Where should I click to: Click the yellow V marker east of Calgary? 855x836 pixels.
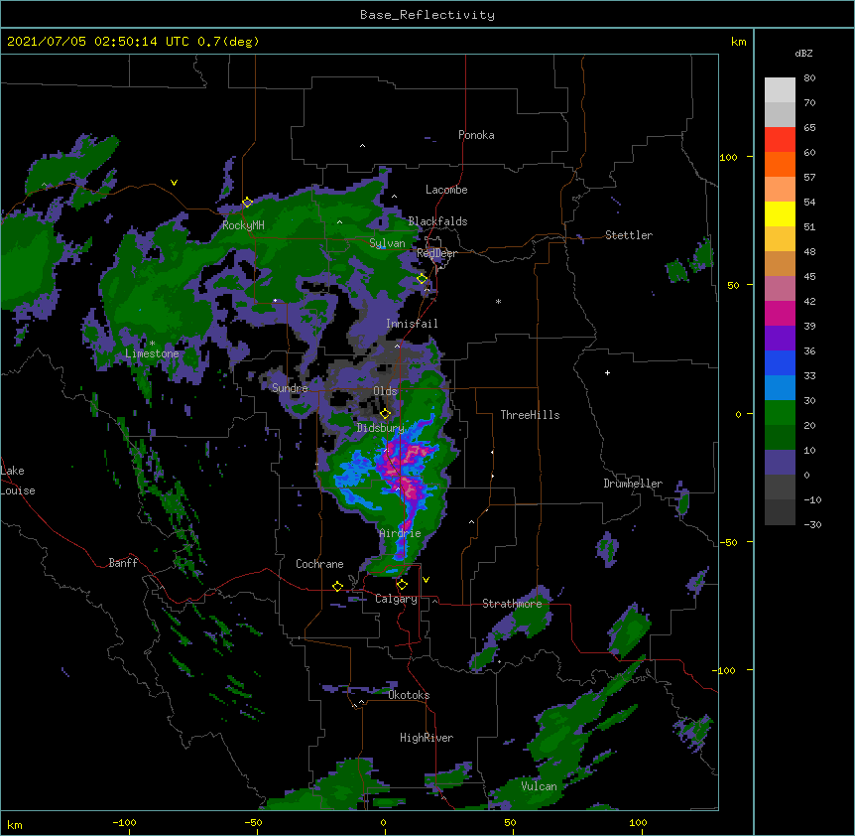(x=426, y=580)
